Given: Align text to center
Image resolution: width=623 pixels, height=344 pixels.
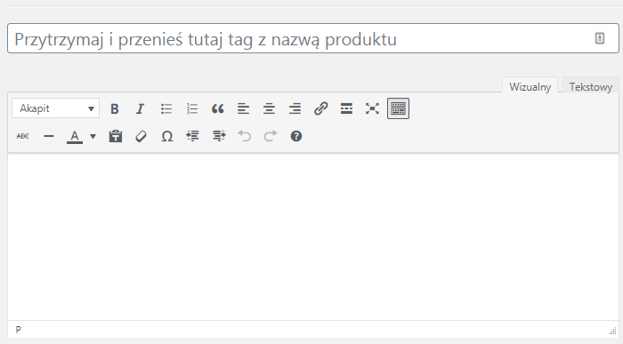Looking at the screenshot, I should [x=269, y=108].
